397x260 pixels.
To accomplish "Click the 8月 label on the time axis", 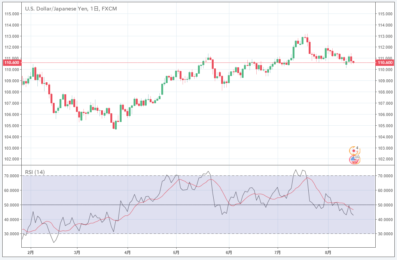I will tap(328, 253).
